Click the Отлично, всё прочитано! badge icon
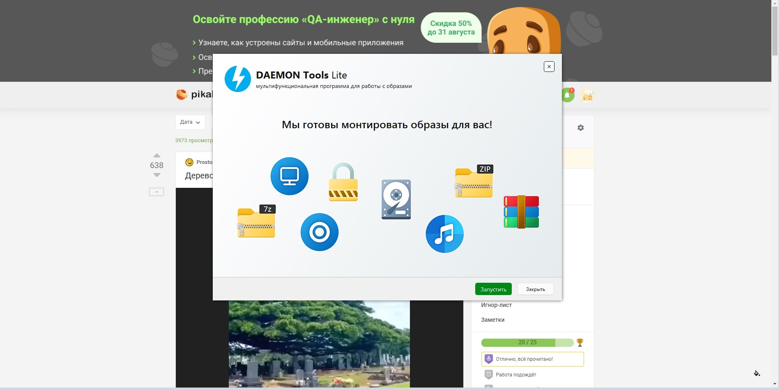780x390 pixels. coord(489,359)
